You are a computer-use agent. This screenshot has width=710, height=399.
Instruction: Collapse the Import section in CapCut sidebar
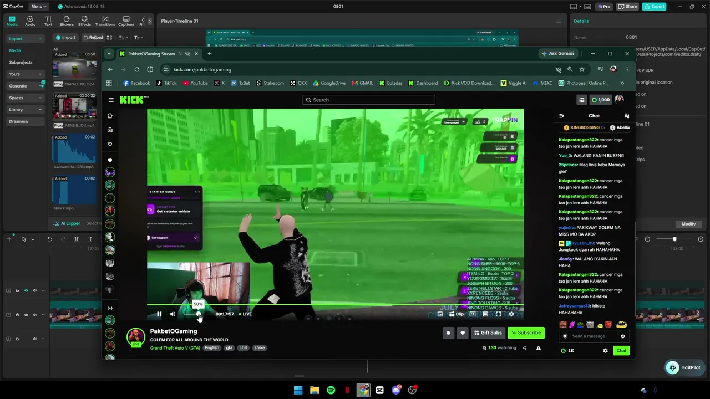pos(40,39)
